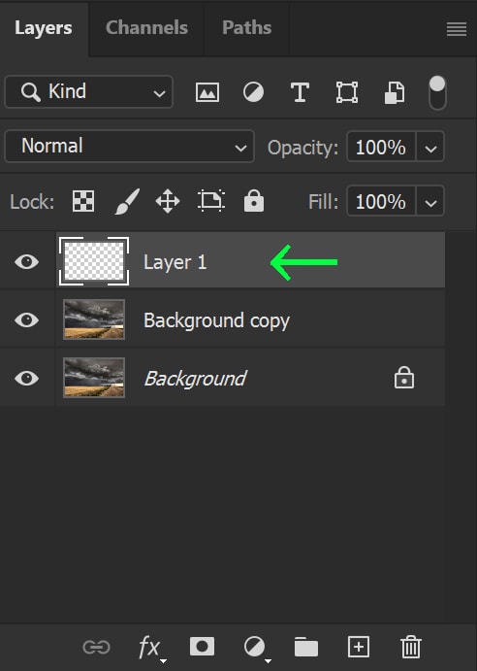Switch to the Channels tab
Image resolution: width=477 pixels, height=671 pixels.
146,27
